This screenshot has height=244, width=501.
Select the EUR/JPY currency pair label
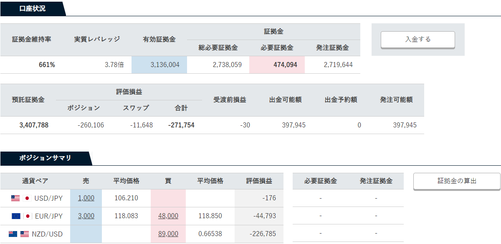pos(49,216)
